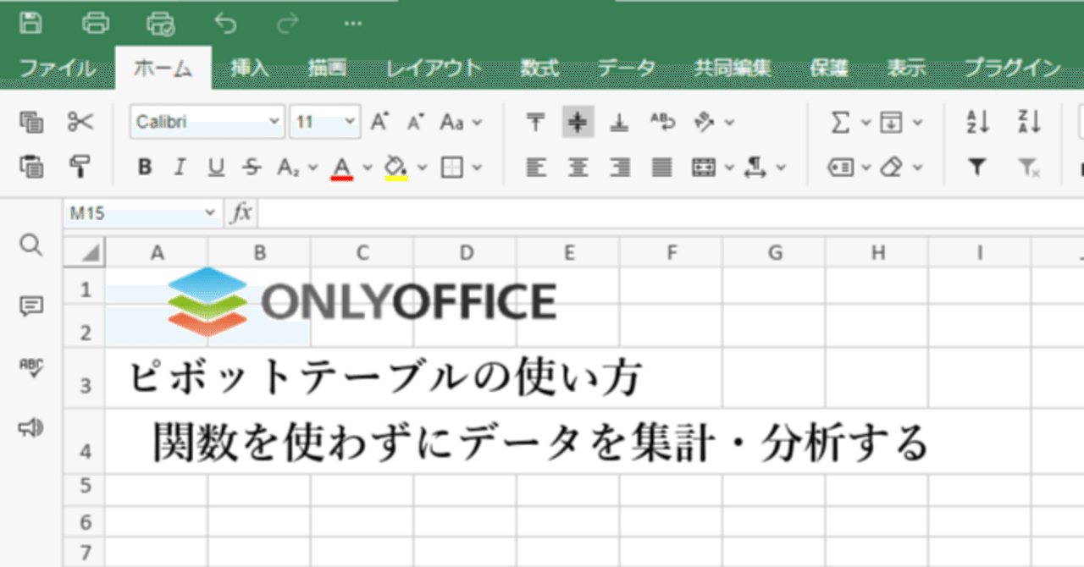Toggle bold formatting
The height and width of the screenshot is (567, 1084).
click(x=144, y=167)
